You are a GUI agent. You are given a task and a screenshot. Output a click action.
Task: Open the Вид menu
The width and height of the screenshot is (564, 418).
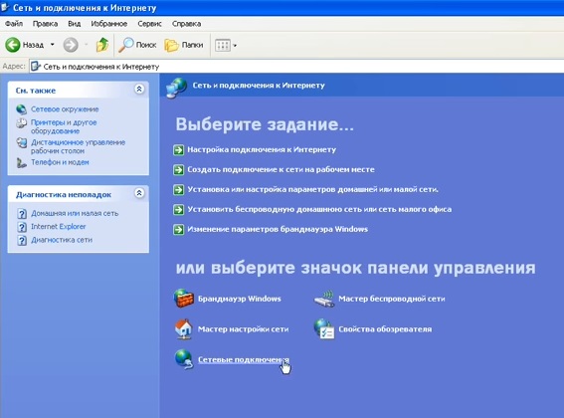click(x=74, y=24)
